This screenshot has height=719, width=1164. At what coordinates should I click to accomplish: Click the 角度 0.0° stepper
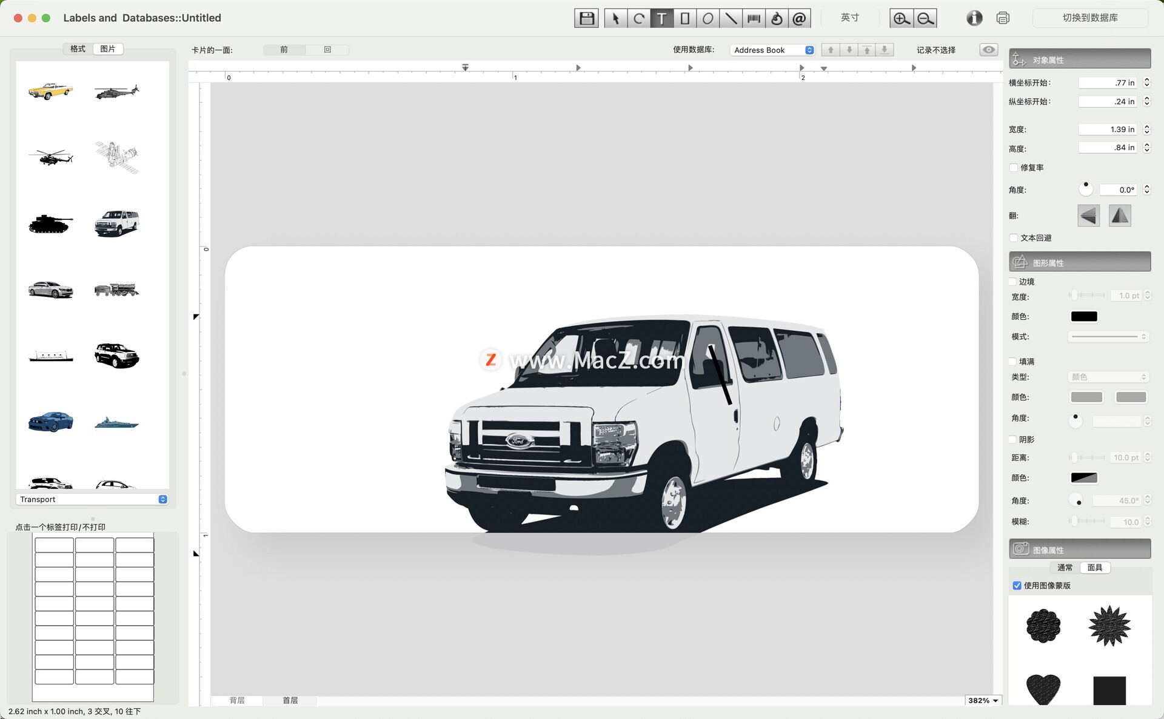pos(1146,190)
